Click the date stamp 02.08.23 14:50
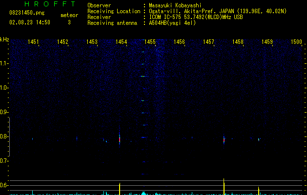The width and height of the screenshot is (307, 195). tap(30, 22)
